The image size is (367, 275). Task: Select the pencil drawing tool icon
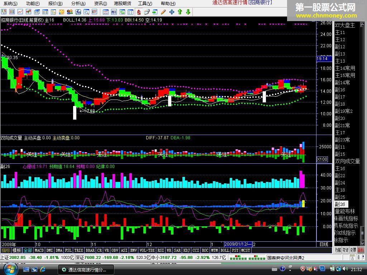click(x=163, y=12)
